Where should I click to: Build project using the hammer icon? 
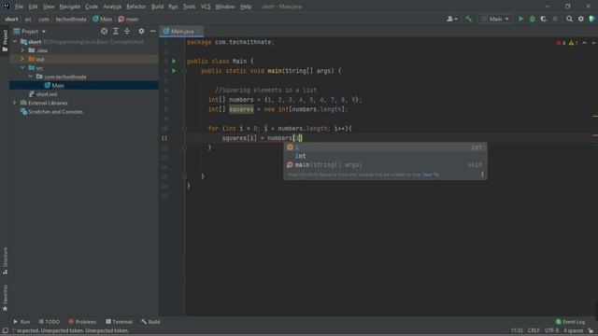coord(468,19)
